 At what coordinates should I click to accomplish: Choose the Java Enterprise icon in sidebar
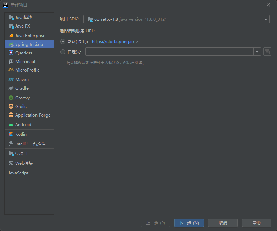(11, 36)
